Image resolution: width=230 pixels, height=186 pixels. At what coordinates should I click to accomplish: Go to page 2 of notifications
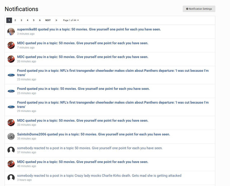point(15,20)
